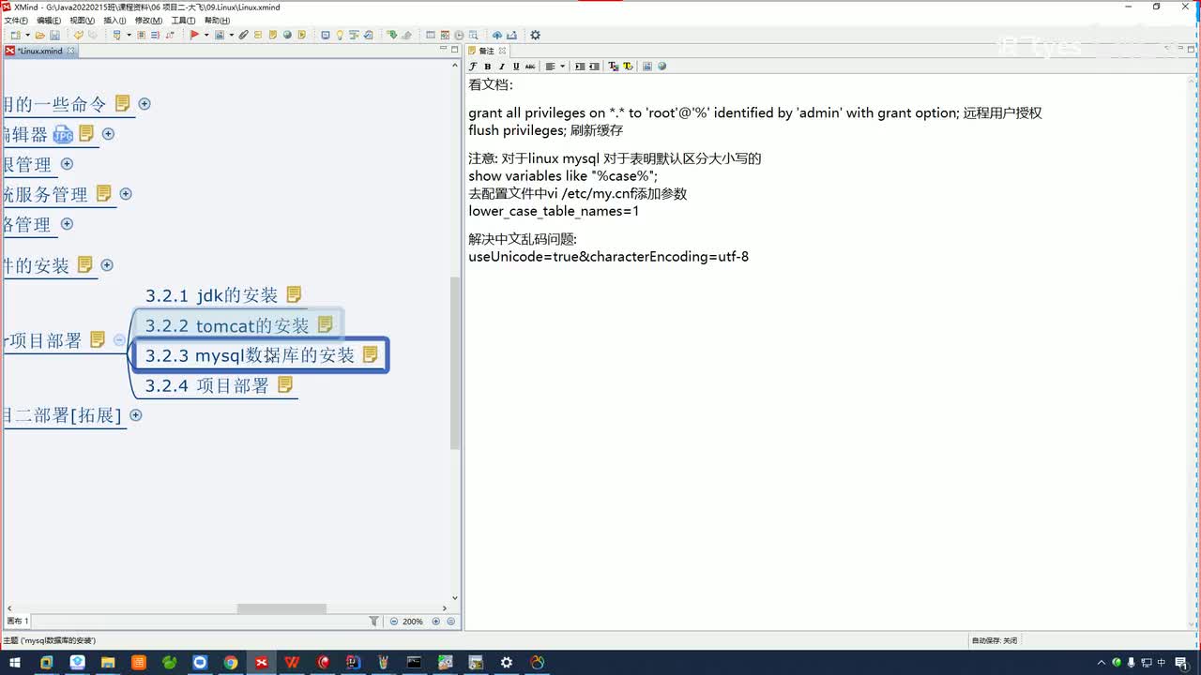Viewport: 1201px width, 675px height.
Task: Start presentation with the red play icon
Action: tap(194, 36)
